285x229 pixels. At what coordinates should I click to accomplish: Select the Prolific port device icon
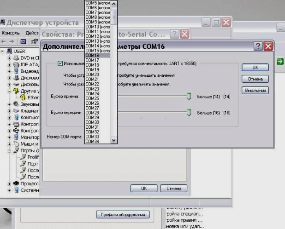23,157
